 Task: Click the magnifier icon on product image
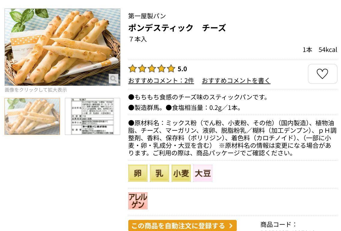[x=114, y=78]
